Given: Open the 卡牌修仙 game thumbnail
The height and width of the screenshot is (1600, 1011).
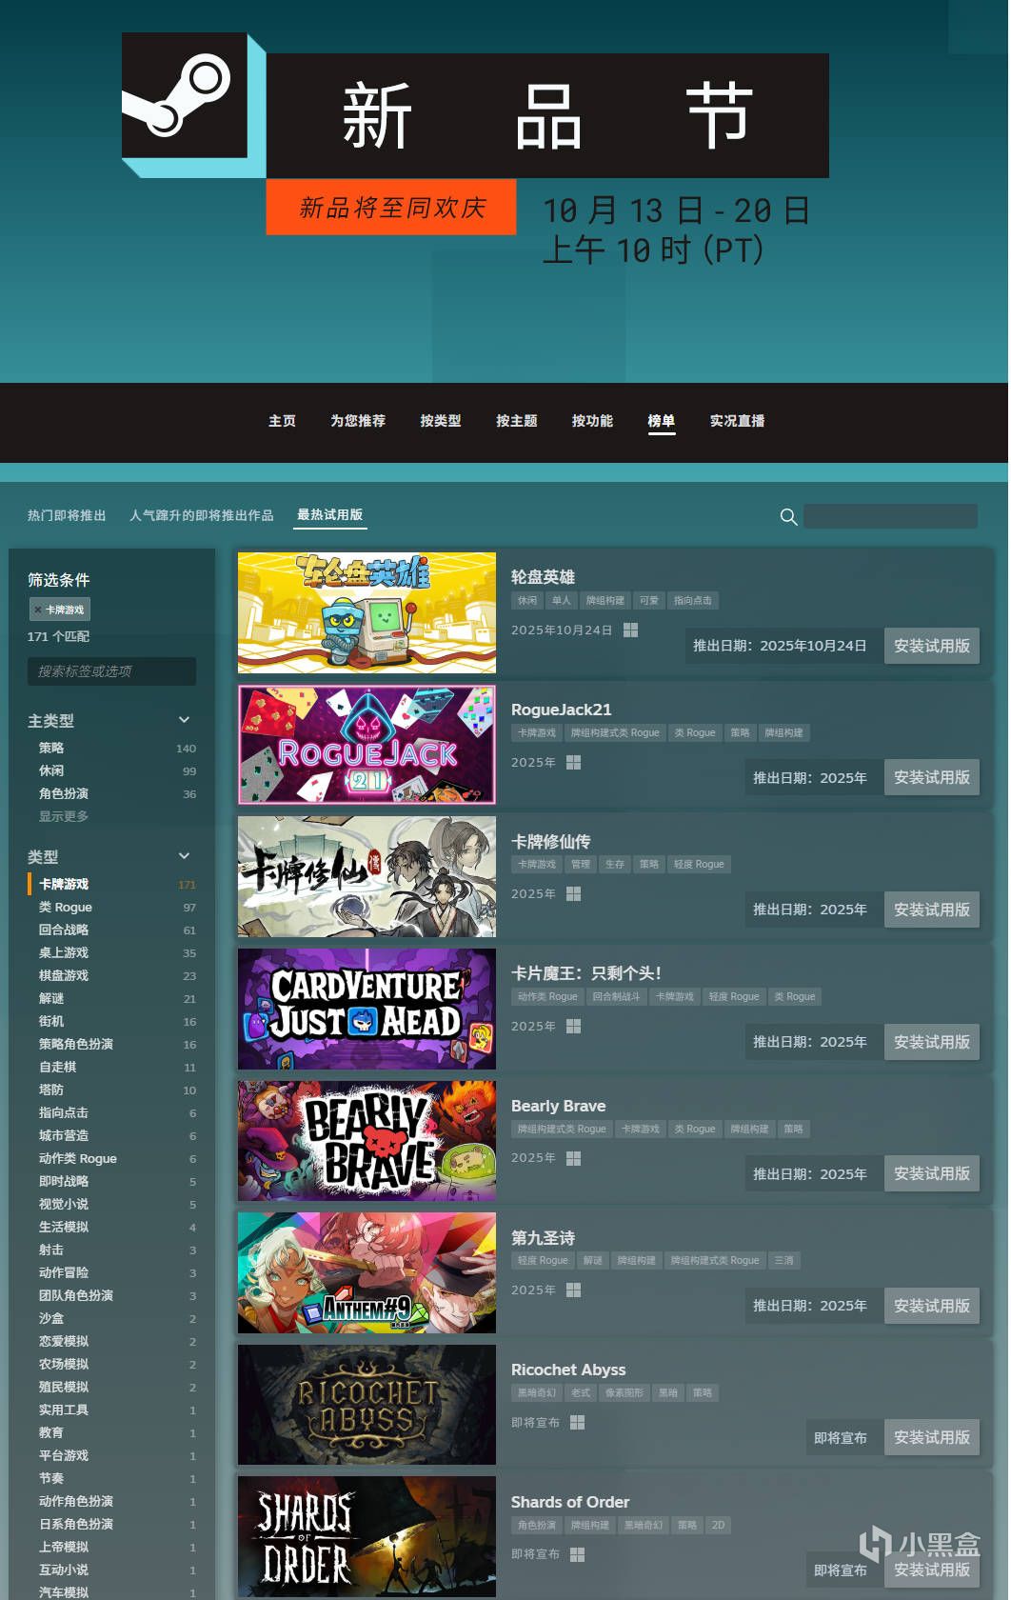Looking at the screenshot, I should coord(367,876).
